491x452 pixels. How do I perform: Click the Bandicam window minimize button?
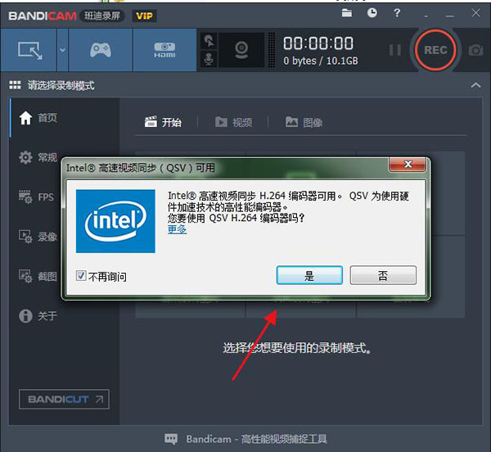[x=450, y=16]
